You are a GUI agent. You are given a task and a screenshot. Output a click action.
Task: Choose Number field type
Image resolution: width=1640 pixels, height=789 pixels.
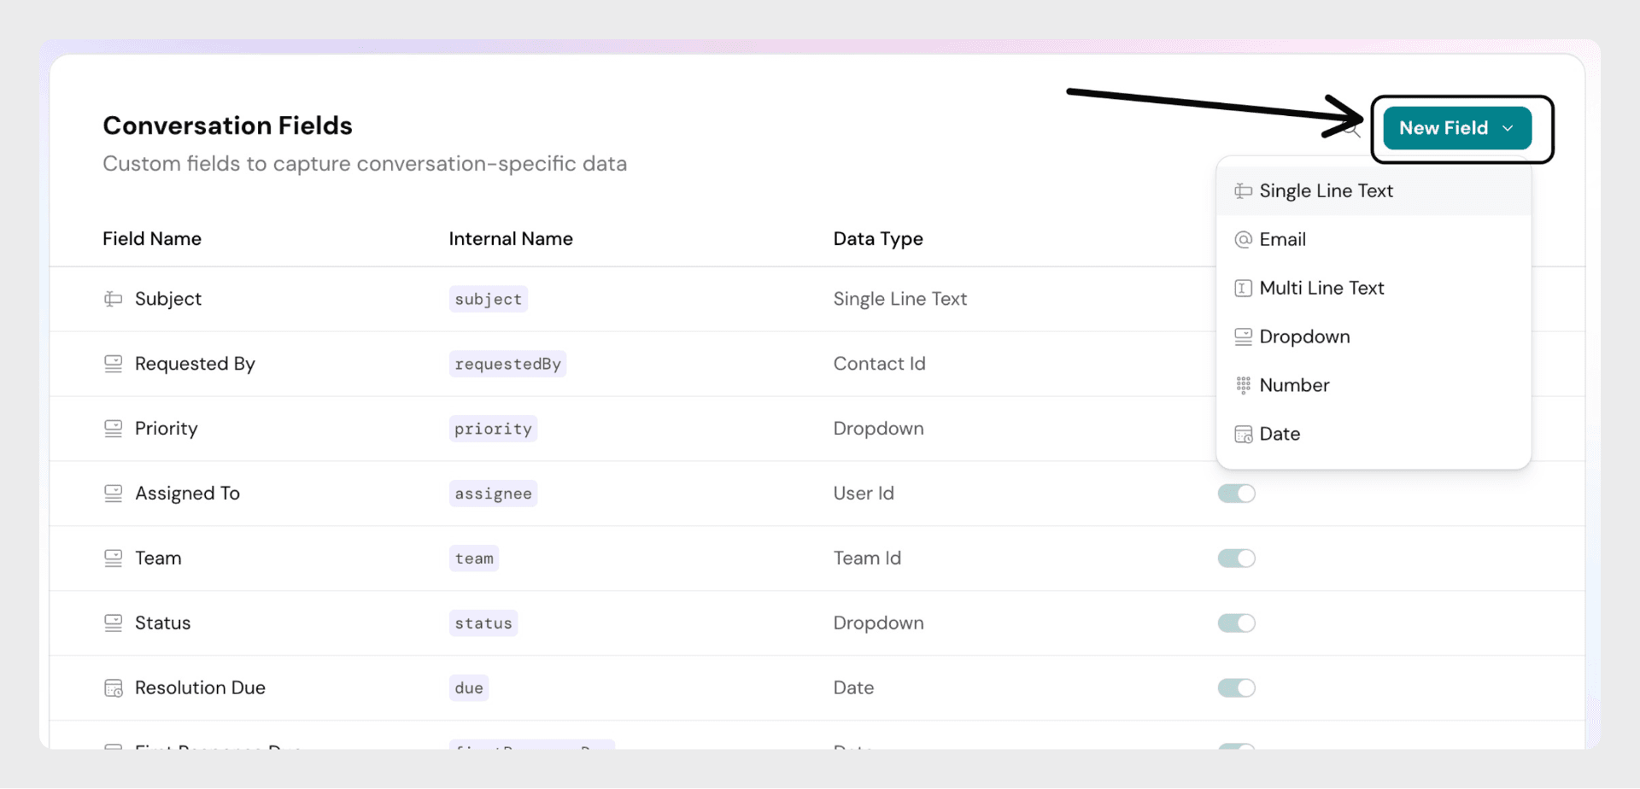tap(1293, 385)
